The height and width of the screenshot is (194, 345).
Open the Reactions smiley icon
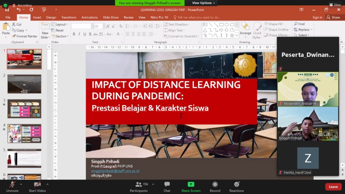237,185
